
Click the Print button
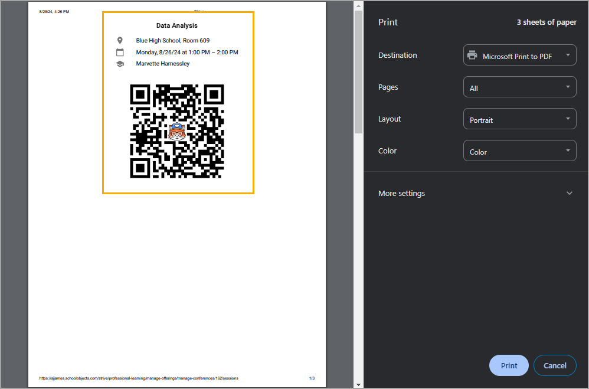pos(509,365)
